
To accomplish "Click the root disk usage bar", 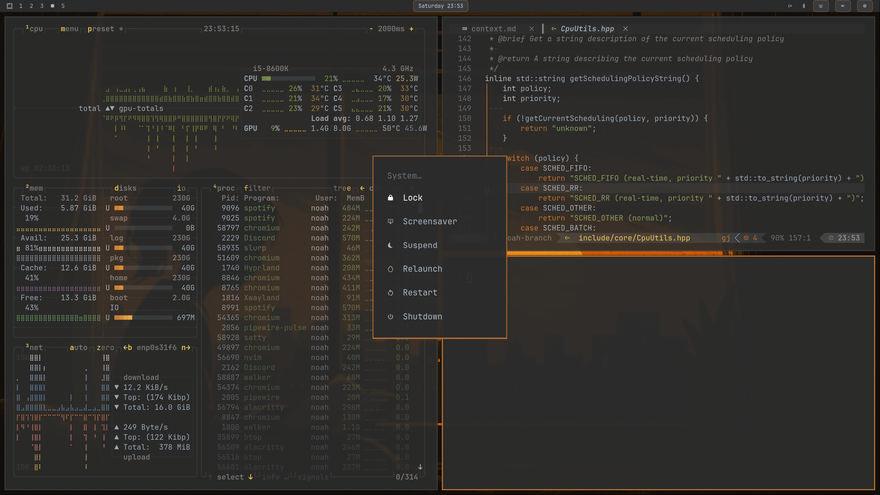I will [143, 208].
